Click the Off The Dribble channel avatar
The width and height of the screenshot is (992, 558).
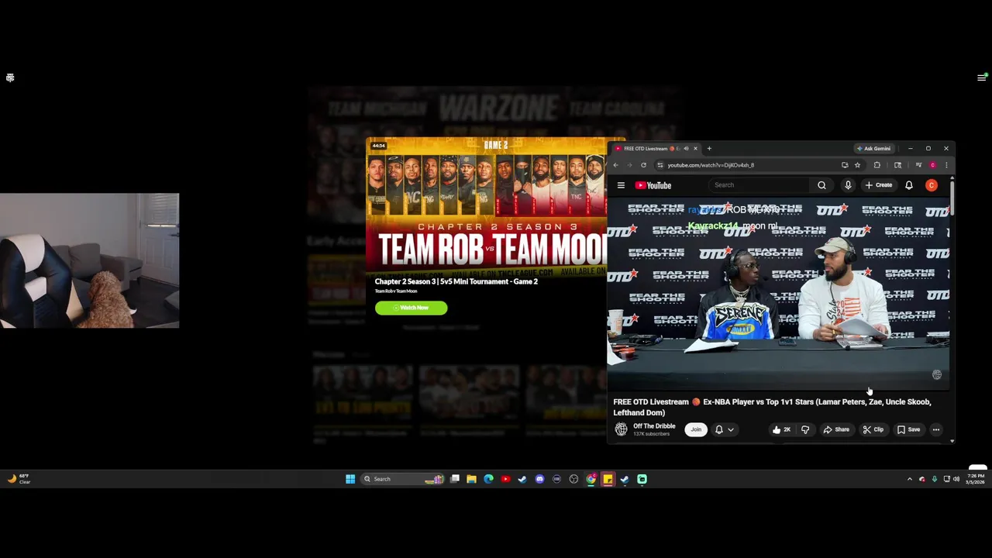tap(621, 429)
